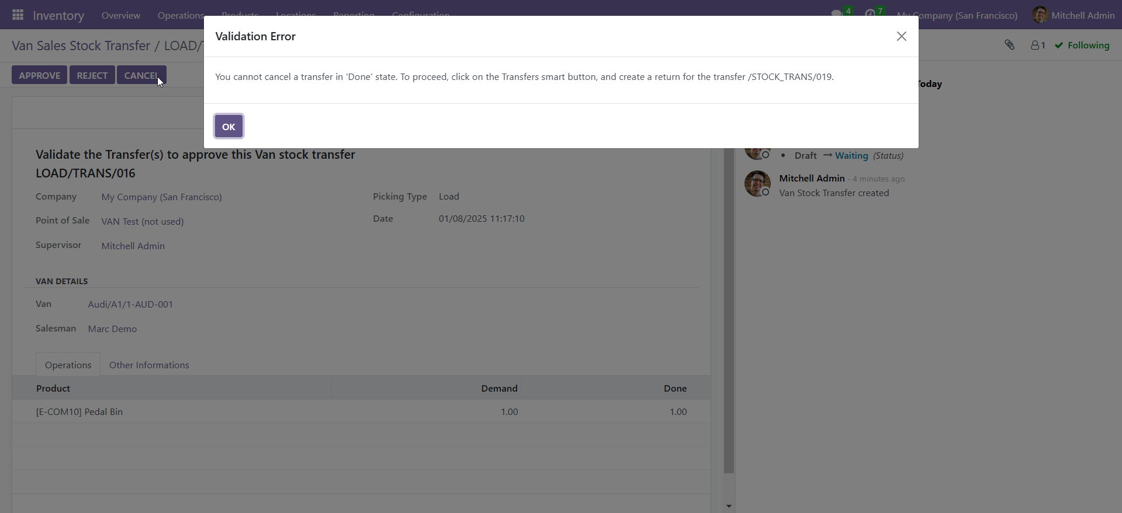The image size is (1122, 513).
Task: Open the activities clock icon
Action: pyautogui.click(x=870, y=14)
